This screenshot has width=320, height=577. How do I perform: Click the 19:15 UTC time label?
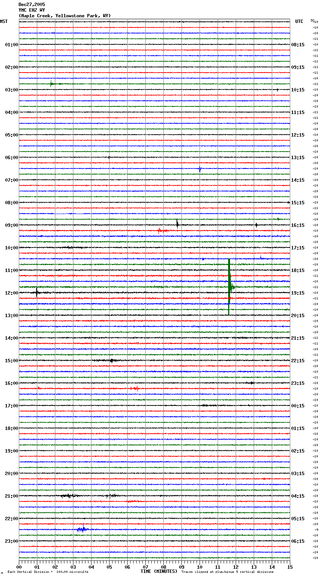(298, 293)
